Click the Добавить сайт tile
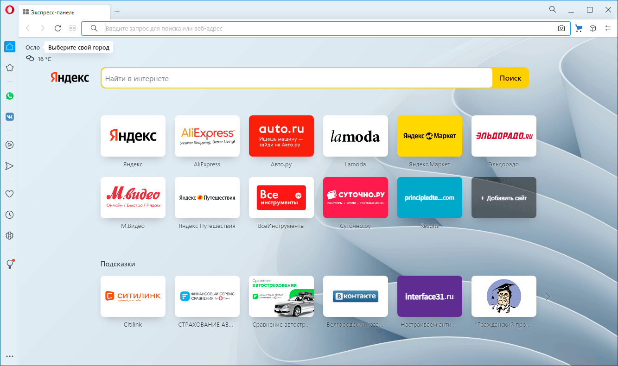 (x=504, y=197)
